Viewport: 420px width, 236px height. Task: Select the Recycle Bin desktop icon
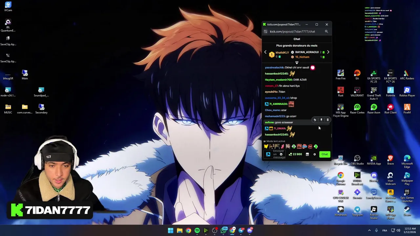tap(341, 160)
